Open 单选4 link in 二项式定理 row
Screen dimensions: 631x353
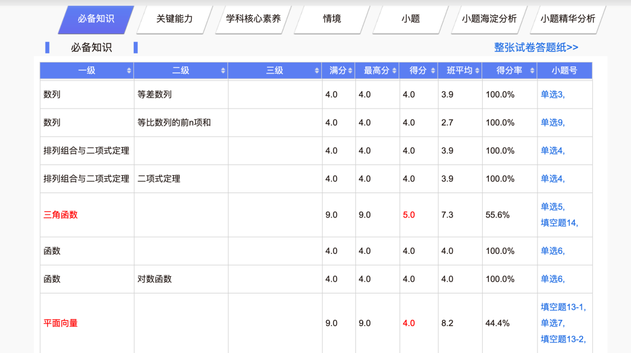coord(553,179)
